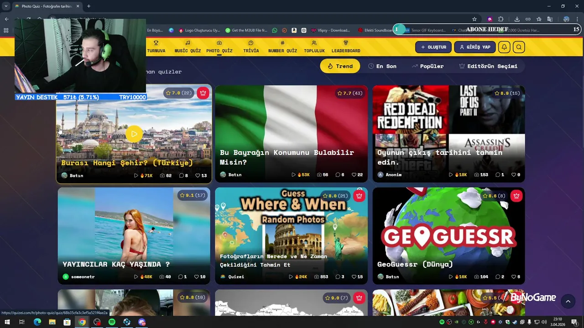
Task: Open the site search magnifier icon
Action: point(519,47)
